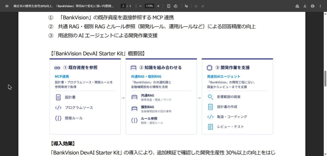Click the chip icon beside 開発作業を支援
327x156 pixels.
point(210,68)
